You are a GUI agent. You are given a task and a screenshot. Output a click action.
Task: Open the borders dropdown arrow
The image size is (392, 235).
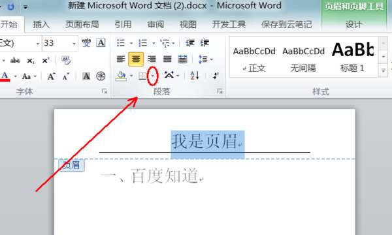coord(153,76)
